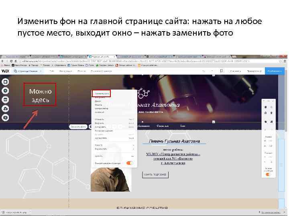Click the dotted drag handle on the blue side strip
The height and width of the screenshot is (216, 289).
[281, 165]
